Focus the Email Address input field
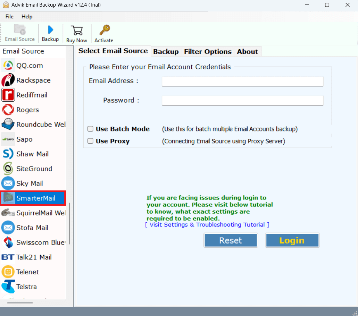Screen dimensions: 358x316 (x=242, y=81)
